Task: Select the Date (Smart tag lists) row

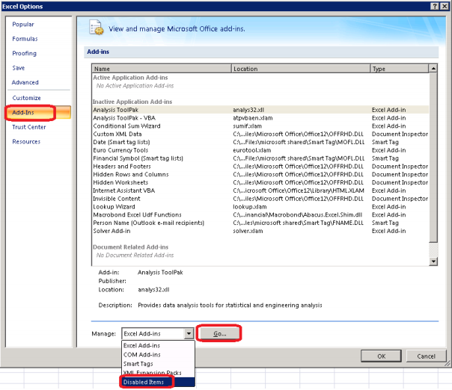Action: [x=260, y=142]
